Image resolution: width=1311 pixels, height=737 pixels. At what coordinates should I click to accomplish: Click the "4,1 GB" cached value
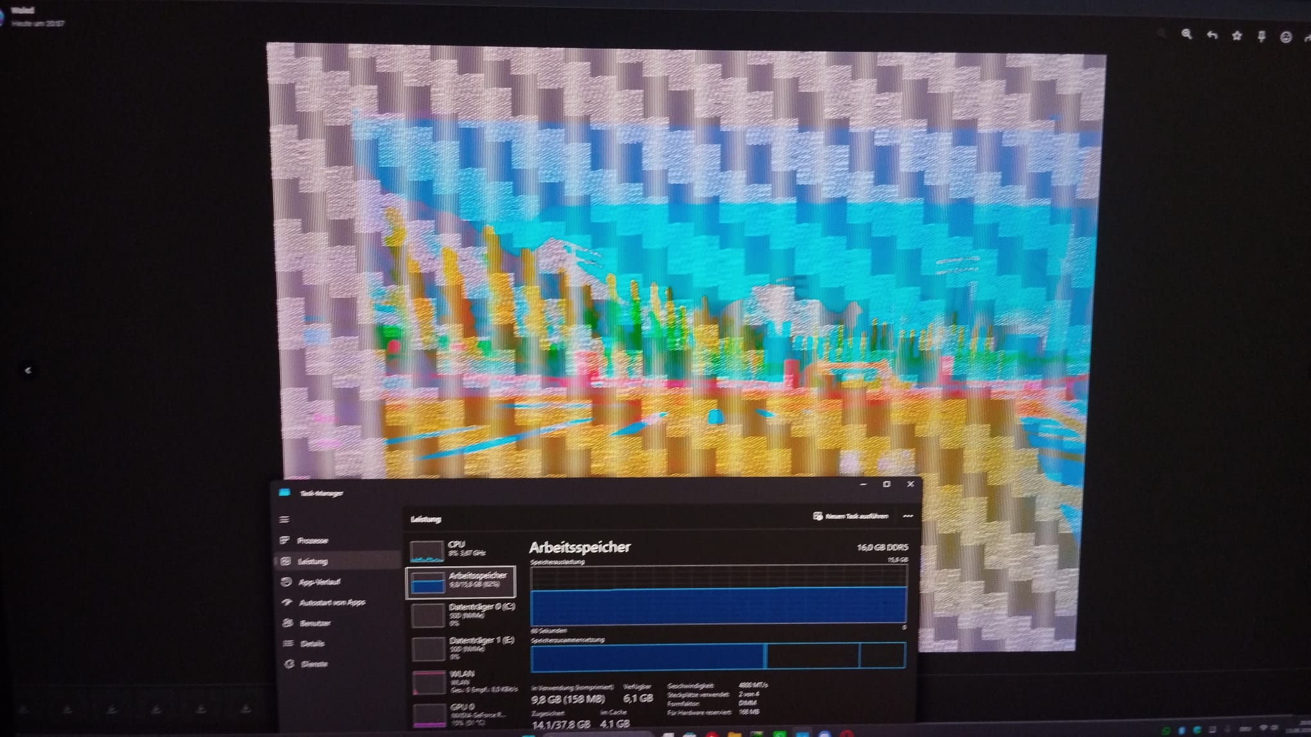tap(615, 724)
